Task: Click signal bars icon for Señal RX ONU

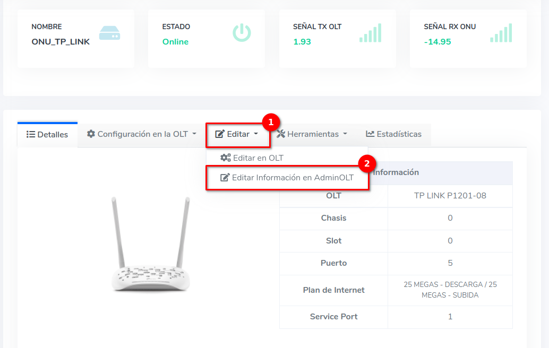Action: point(501,33)
